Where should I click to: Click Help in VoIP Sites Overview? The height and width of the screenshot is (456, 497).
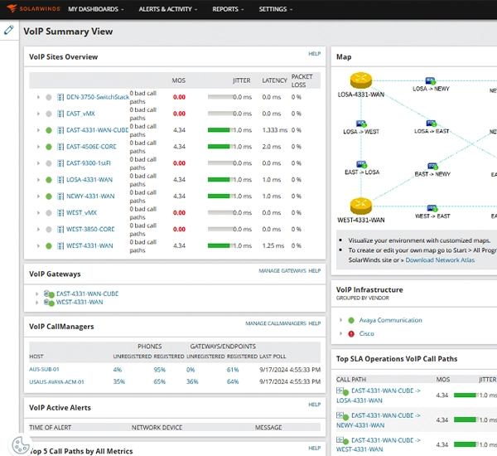point(315,54)
